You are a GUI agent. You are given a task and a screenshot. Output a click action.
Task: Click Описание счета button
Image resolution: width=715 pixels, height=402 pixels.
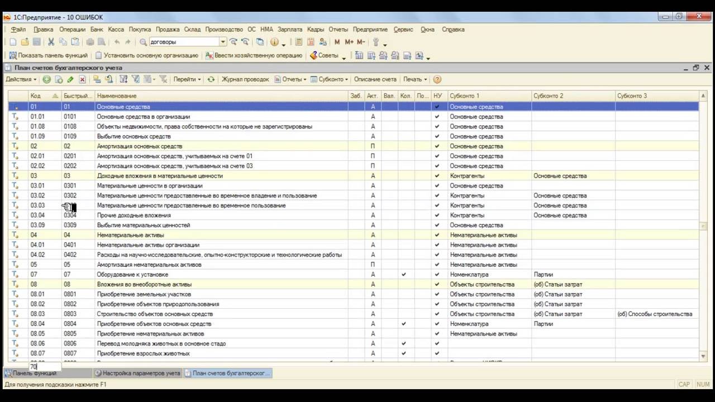pos(375,79)
